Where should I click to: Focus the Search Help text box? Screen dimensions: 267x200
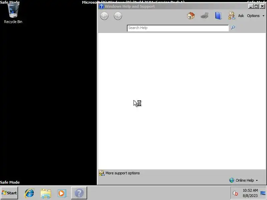178,28
